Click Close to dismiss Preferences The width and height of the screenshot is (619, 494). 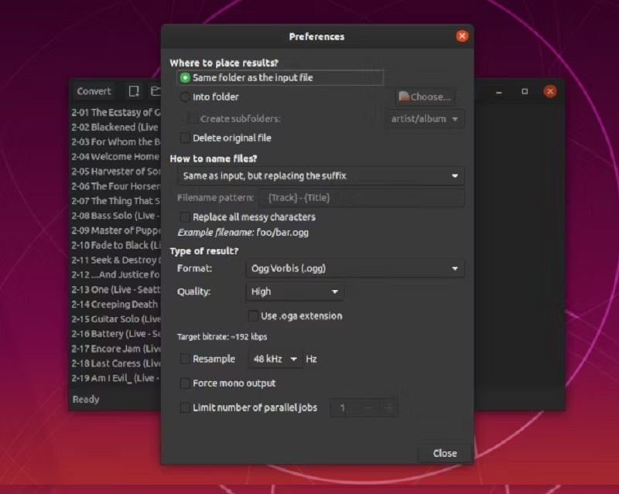click(x=443, y=454)
